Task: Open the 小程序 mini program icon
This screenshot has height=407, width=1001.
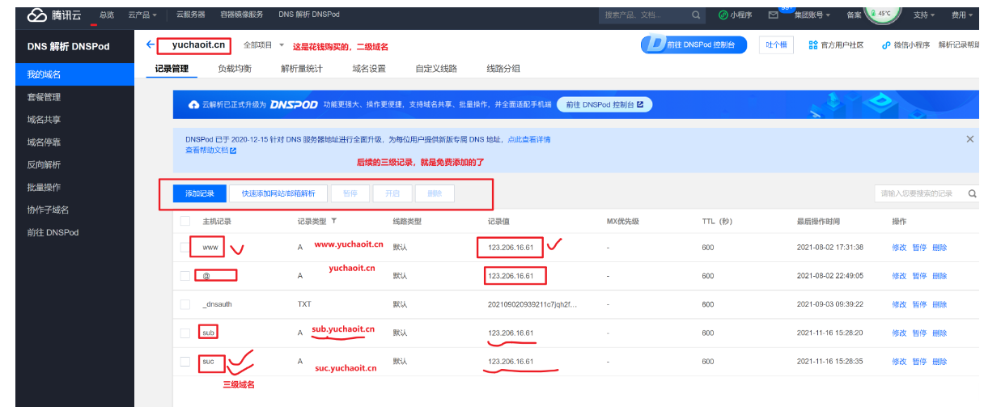Action: [723, 15]
